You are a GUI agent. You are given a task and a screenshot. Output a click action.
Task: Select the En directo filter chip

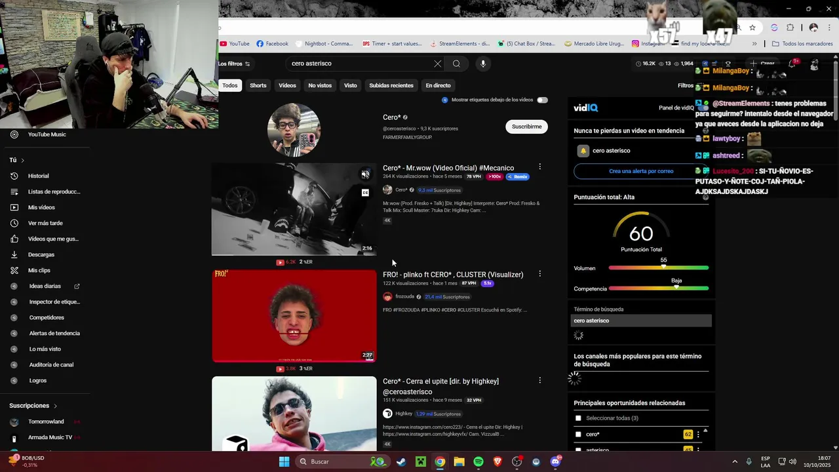(438, 85)
